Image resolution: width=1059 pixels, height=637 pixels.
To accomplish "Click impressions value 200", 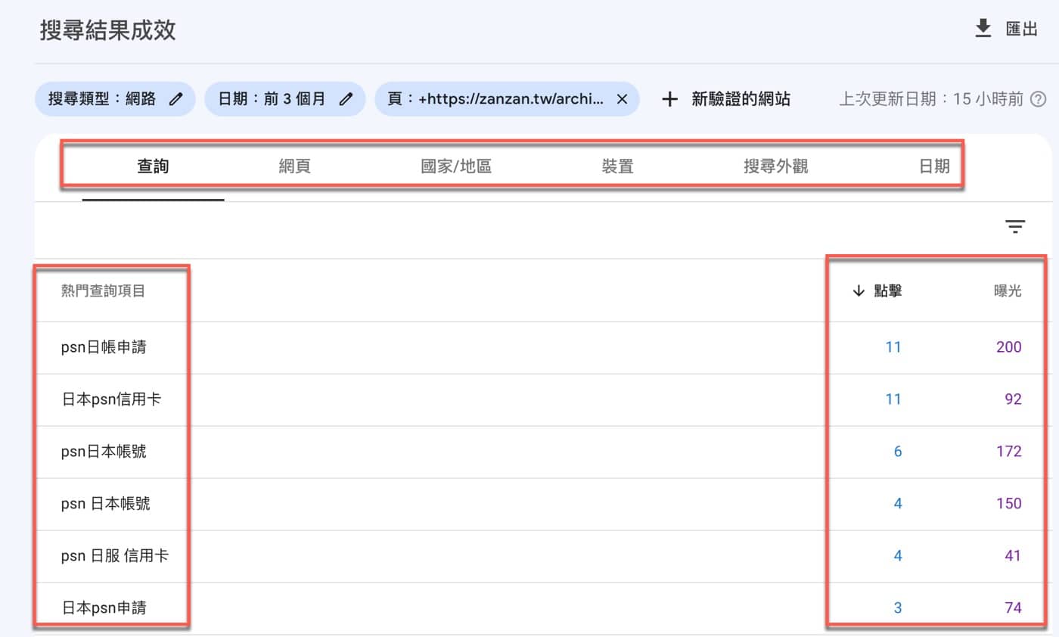I will tap(1009, 347).
